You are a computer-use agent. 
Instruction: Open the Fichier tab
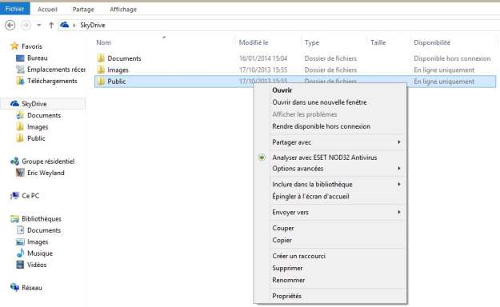pos(14,9)
